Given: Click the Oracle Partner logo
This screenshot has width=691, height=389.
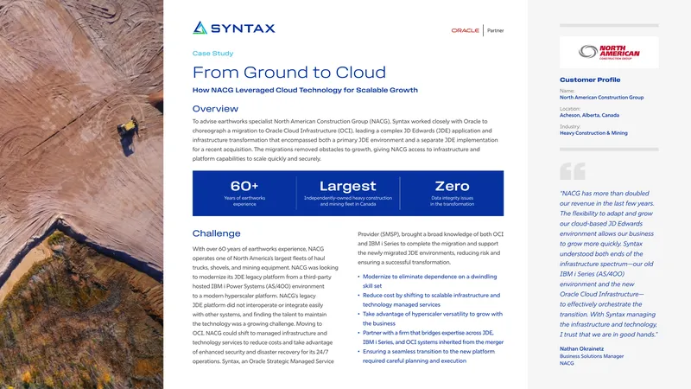Looking at the screenshot, I should (x=478, y=30).
